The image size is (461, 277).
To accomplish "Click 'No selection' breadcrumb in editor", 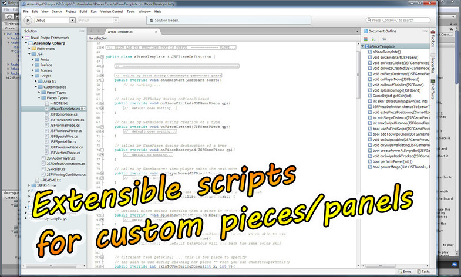I will pyautogui.click(x=98, y=38).
